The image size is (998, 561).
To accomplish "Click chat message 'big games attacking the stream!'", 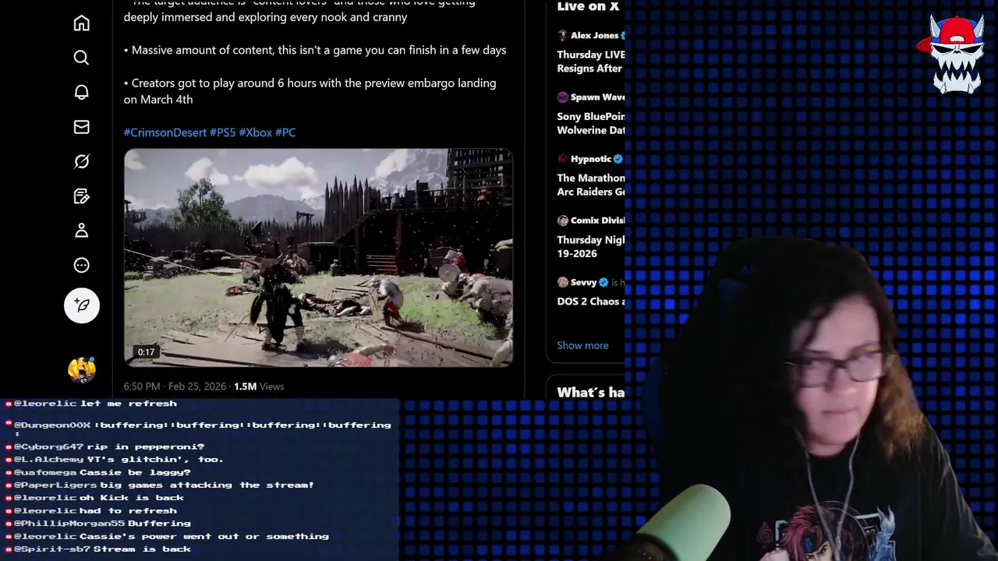I will pos(207,485).
